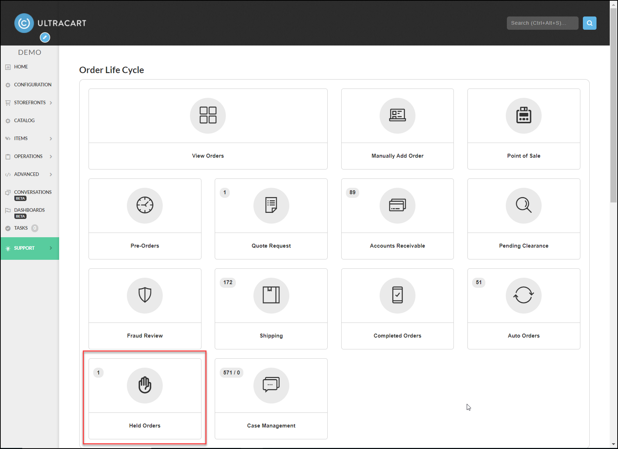Viewport: 618px width, 449px height.
Task: Click the Case Management chat icon
Action: [x=271, y=385]
